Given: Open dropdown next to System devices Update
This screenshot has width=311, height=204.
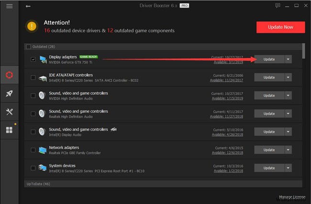Looking at the screenshot, I should click(x=288, y=168).
